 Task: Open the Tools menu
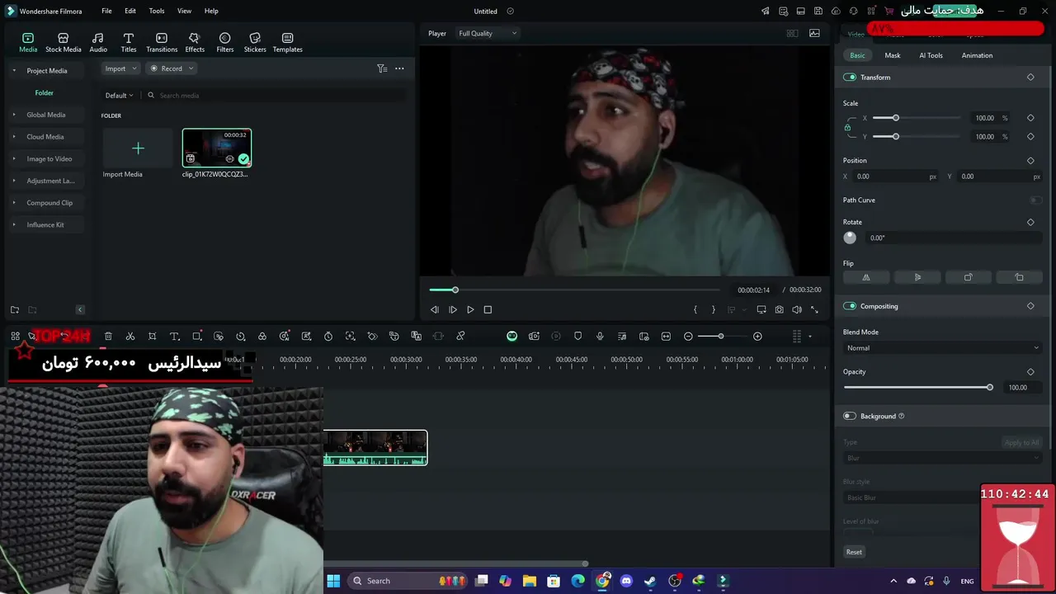(157, 11)
